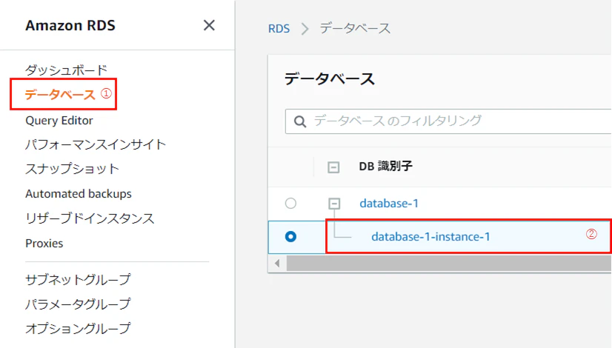Click the search magnifier icon

coord(300,121)
